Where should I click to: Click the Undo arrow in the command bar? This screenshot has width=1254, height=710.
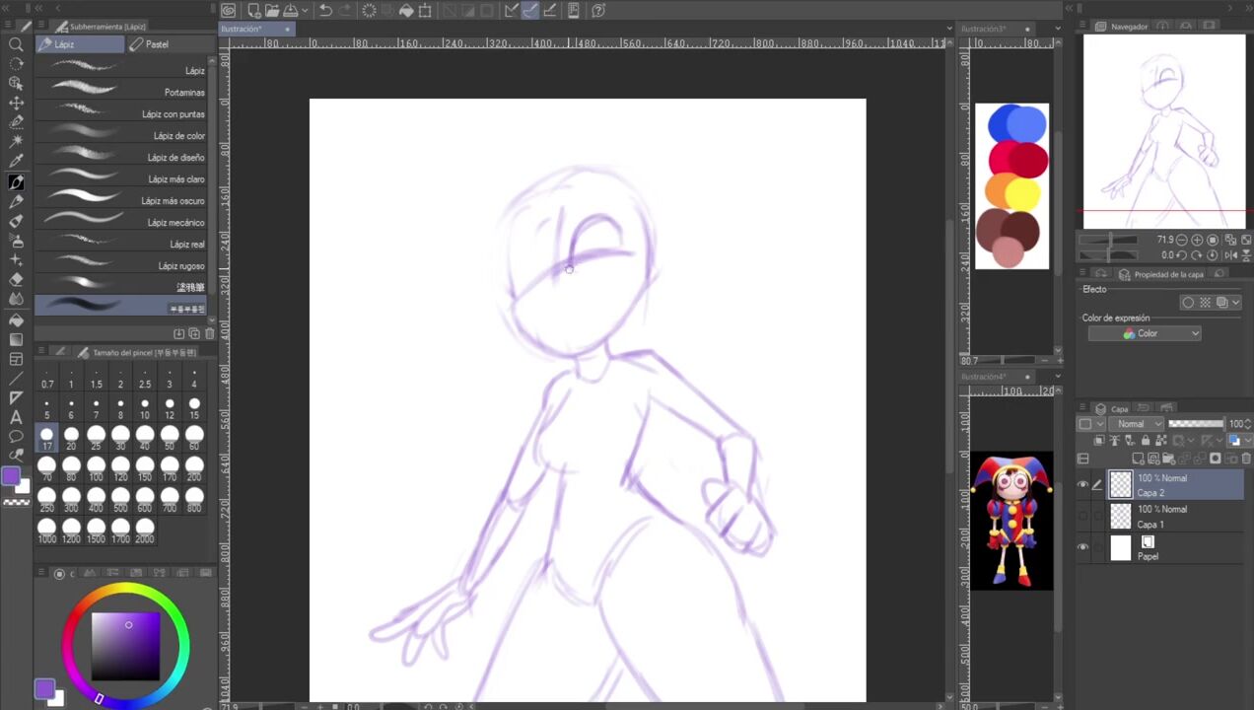coord(325,11)
